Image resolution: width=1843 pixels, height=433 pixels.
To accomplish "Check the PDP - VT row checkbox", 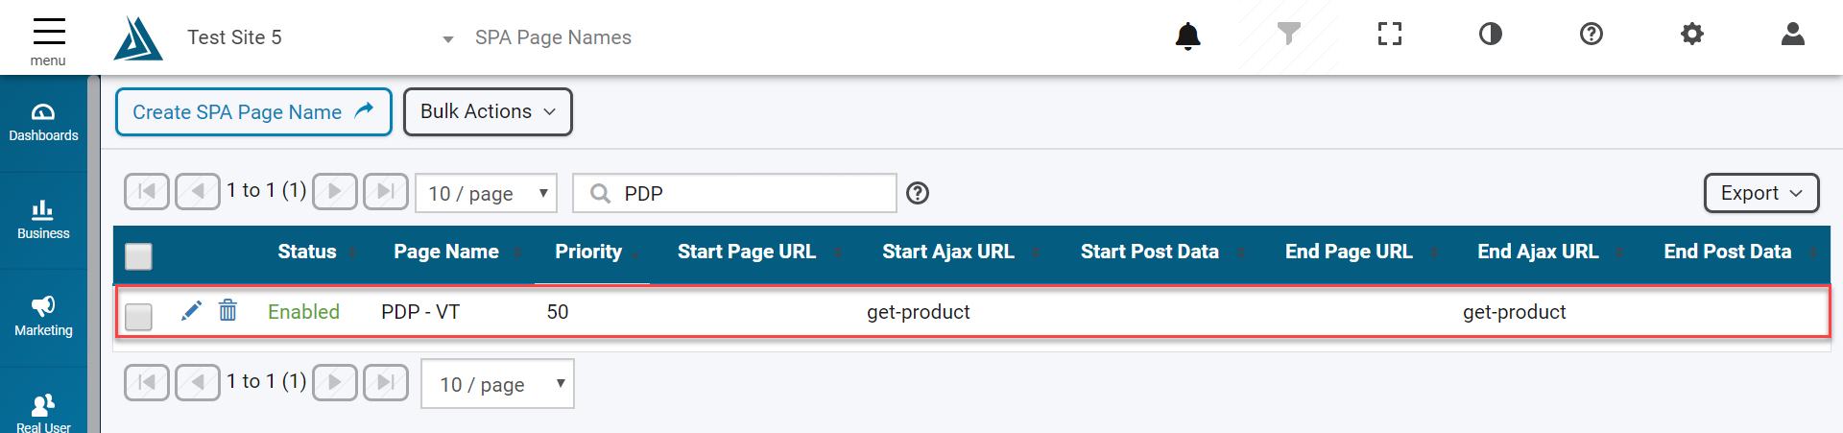I will coord(139,316).
